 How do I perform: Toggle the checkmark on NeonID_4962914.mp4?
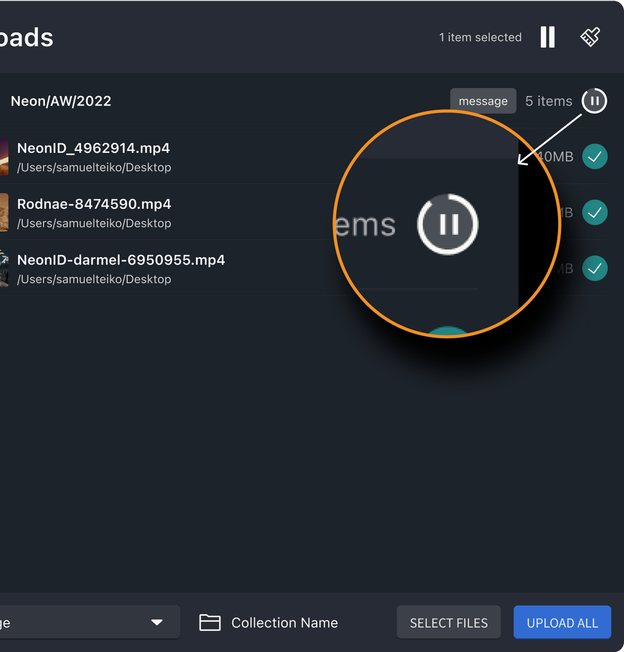coord(595,157)
